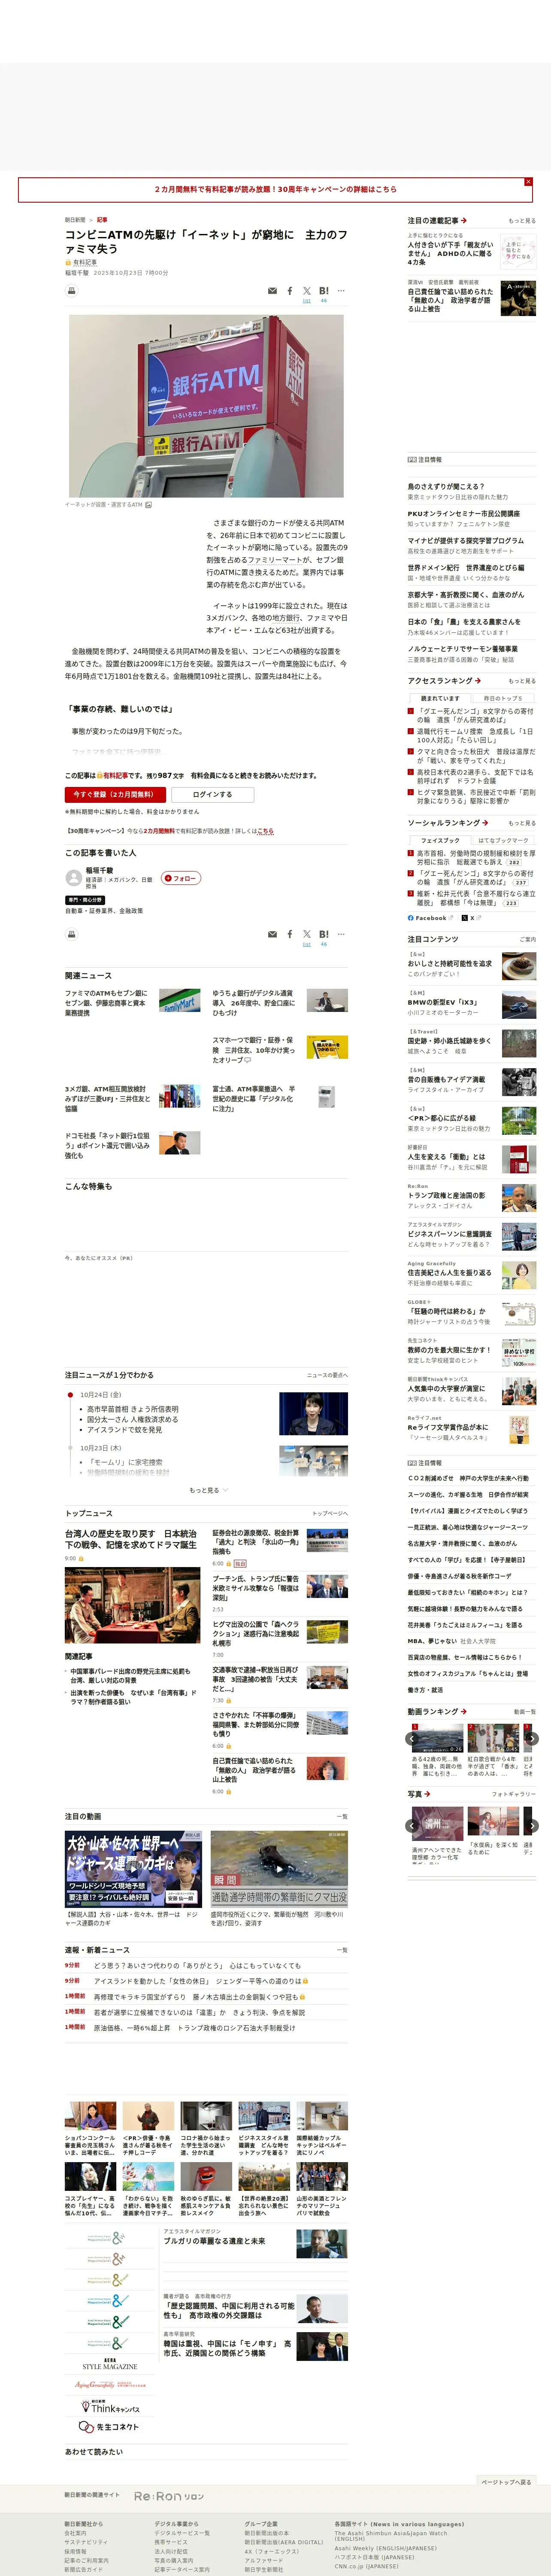Share on X from bottom share bar
The height and width of the screenshot is (2576, 551).
[x=307, y=934]
